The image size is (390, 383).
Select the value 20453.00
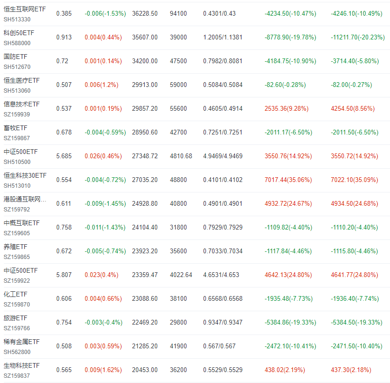145,370
